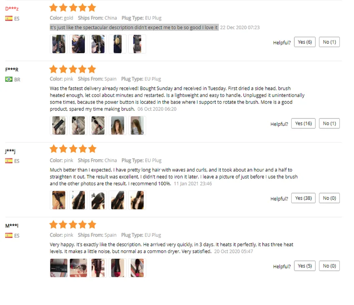View fourth photo in F***R's review
The width and height of the screenshot is (354, 305).
[117, 126]
